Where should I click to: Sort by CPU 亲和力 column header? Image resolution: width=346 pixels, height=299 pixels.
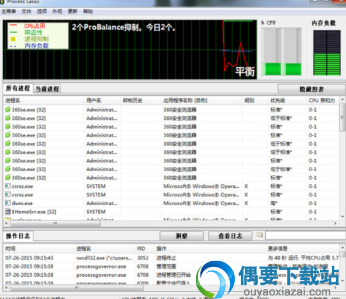323,101
